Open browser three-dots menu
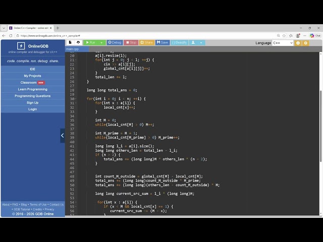The image size is (323, 242). point(305,36)
